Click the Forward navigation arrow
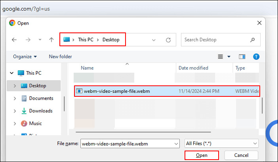The height and width of the screenshot is (162, 278). 27,40
